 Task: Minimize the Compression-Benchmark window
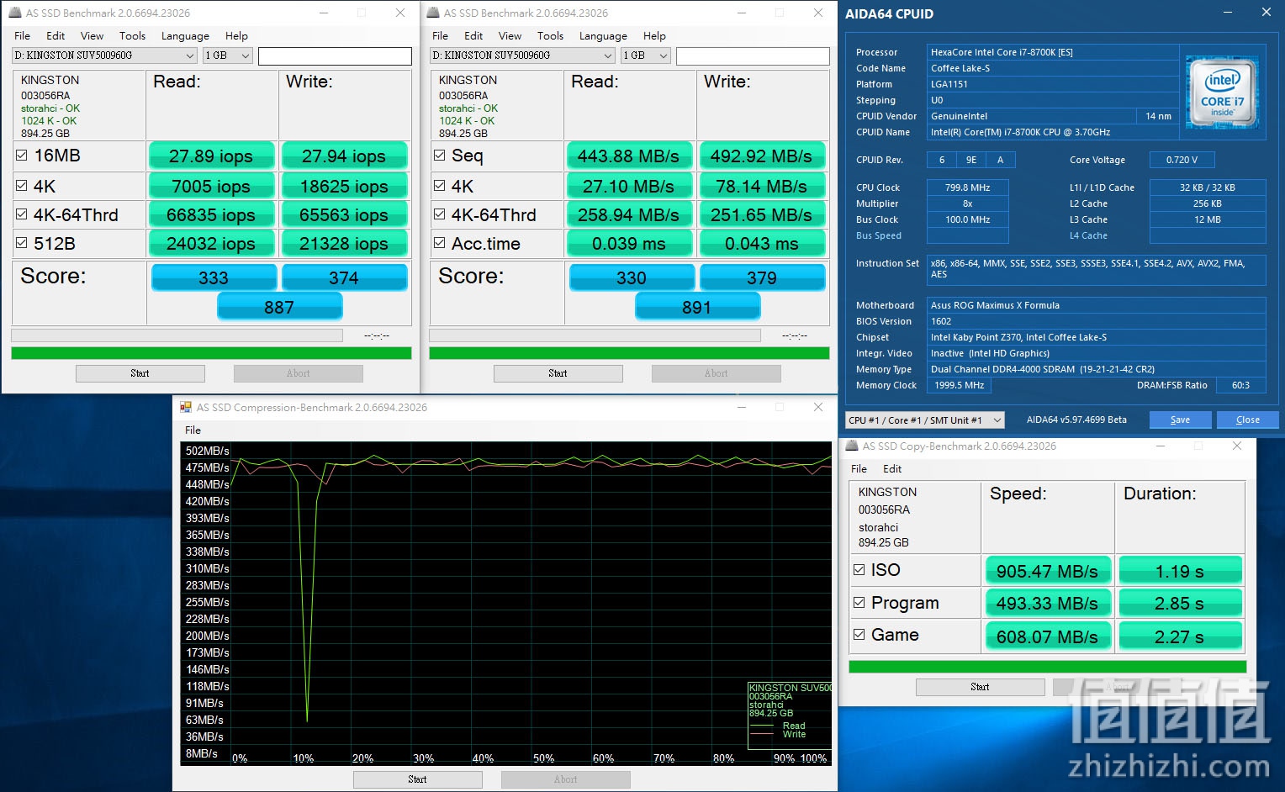(743, 407)
